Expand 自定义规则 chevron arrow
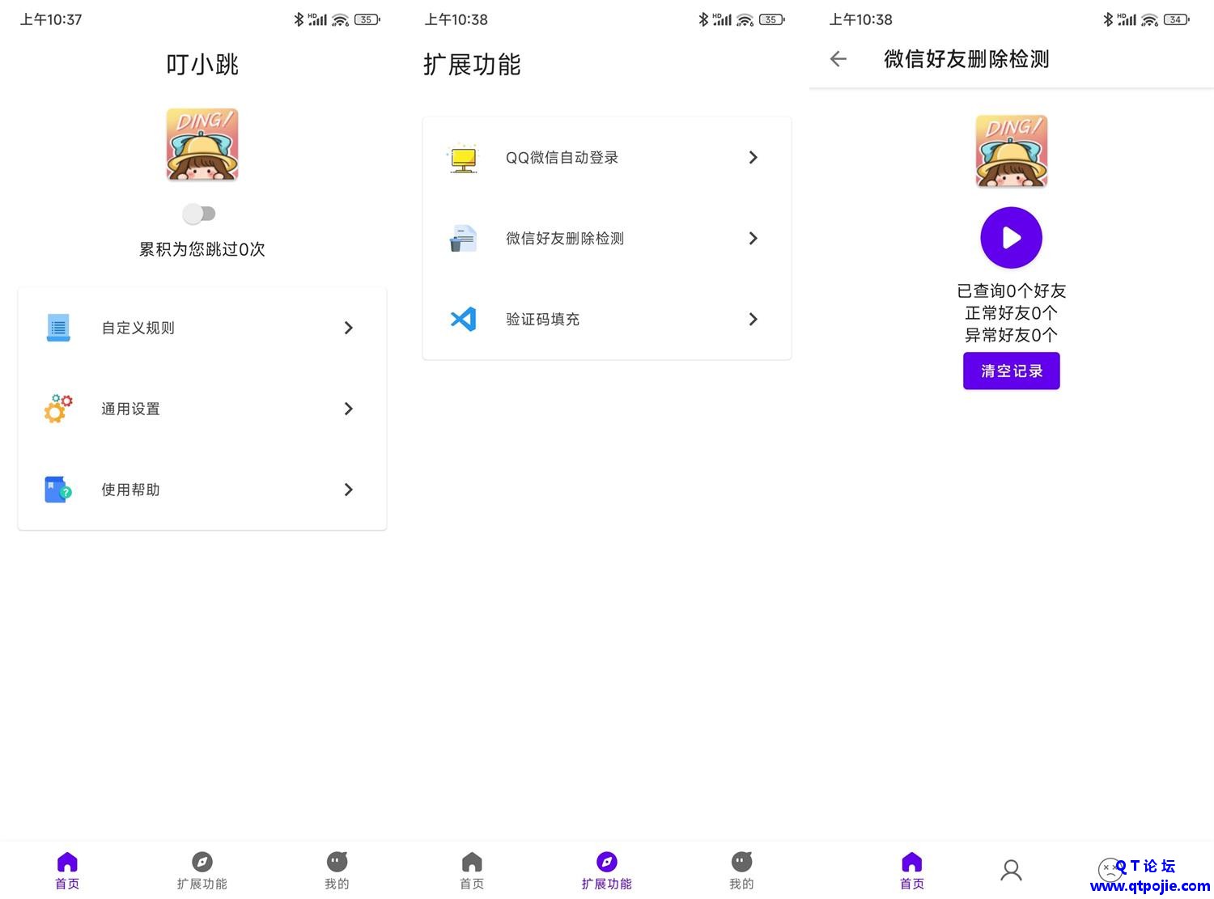Image resolution: width=1214 pixels, height=899 pixels. 349,328
